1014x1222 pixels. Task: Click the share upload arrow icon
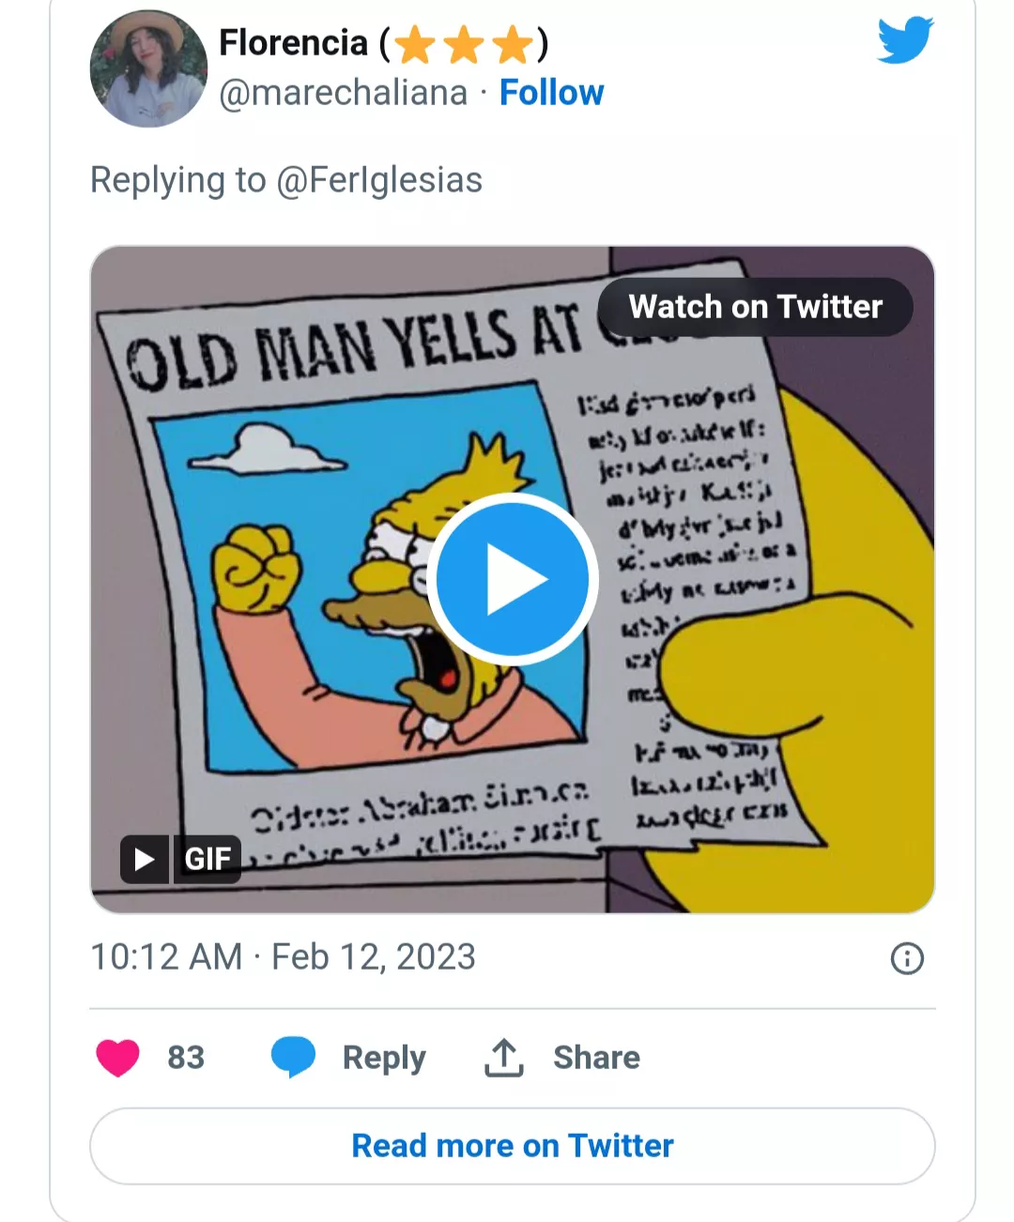[x=504, y=1058]
